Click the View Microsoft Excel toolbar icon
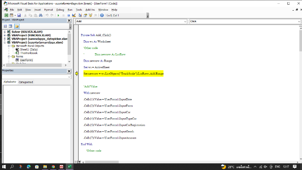The image size is (302, 170). point(6,15)
